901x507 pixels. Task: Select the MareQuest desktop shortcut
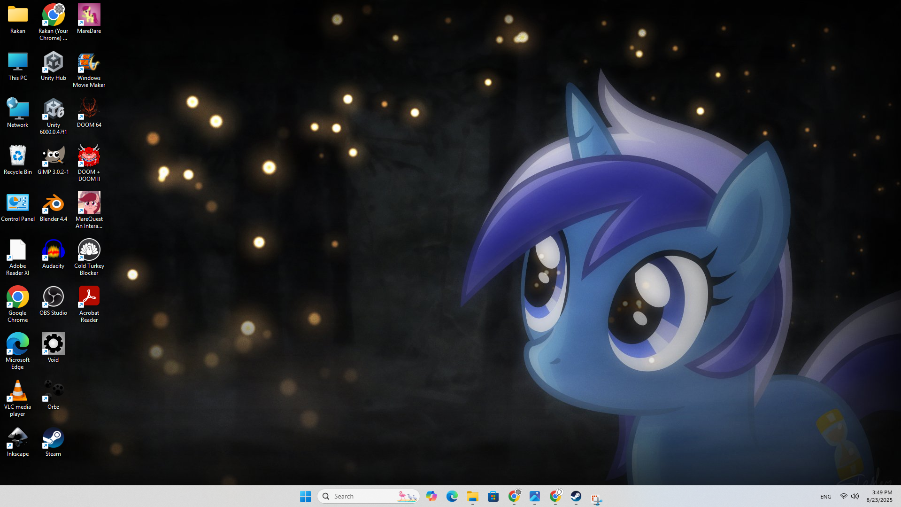pyautogui.click(x=89, y=211)
